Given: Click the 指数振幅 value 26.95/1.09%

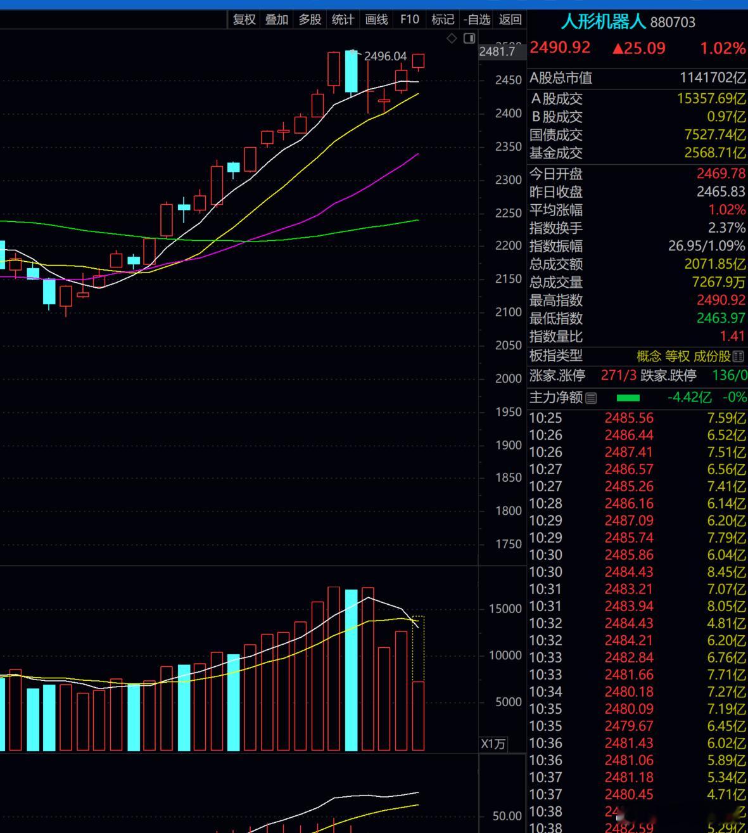Looking at the screenshot, I should [x=707, y=246].
